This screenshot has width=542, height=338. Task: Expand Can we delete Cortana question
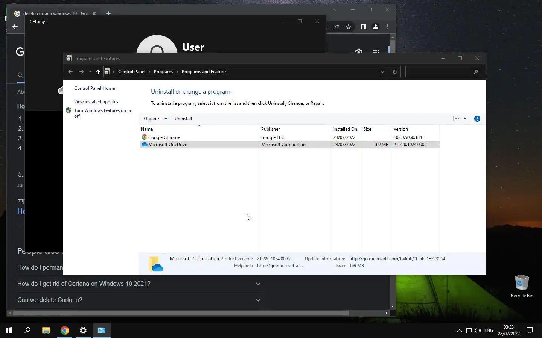click(140, 300)
